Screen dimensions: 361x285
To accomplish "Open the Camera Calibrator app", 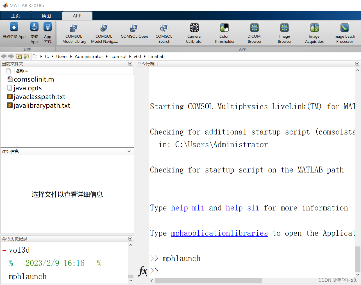I will tap(194, 33).
